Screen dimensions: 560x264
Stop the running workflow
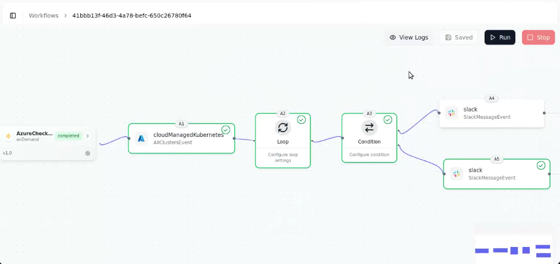point(538,37)
